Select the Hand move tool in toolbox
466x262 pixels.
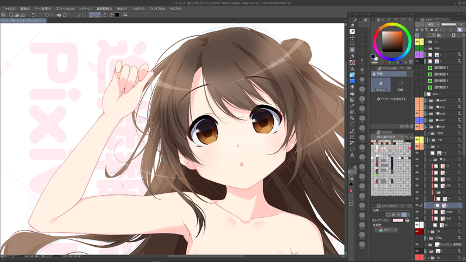[x=352, y=50]
